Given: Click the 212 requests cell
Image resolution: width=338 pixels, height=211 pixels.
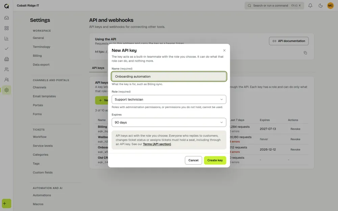Looking at the screenshot, I should coord(238,148).
